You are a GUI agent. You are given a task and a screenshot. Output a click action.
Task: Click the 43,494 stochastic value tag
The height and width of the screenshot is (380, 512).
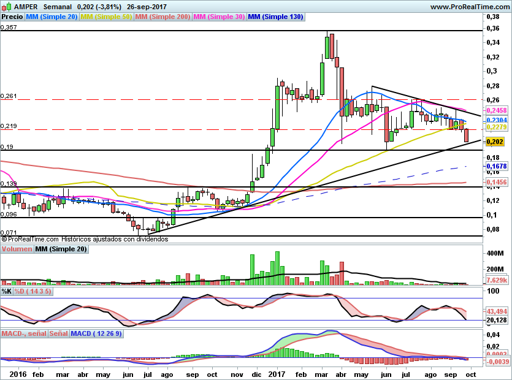pyautogui.click(x=497, y=311)
